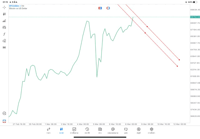Expand the BTCUSDm symbol dropdown
Image resolution: width=200 pixels, height=139 pixels.
[17, 6]
